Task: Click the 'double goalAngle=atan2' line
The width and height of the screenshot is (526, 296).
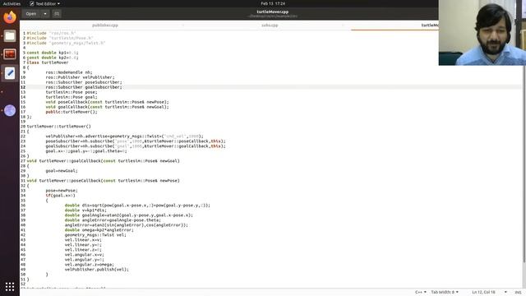Action: 128,215
